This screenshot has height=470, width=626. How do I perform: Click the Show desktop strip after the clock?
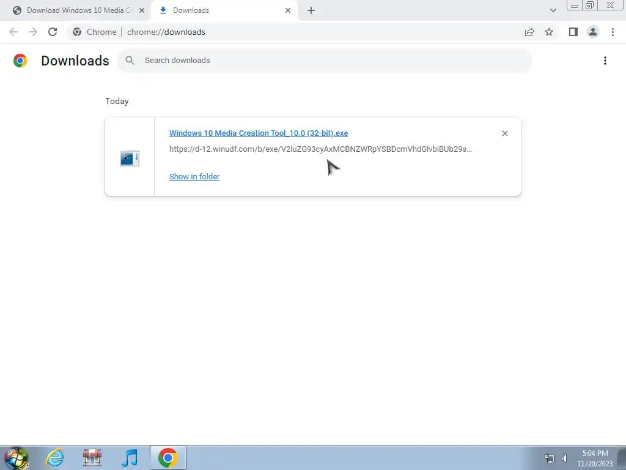622,458
